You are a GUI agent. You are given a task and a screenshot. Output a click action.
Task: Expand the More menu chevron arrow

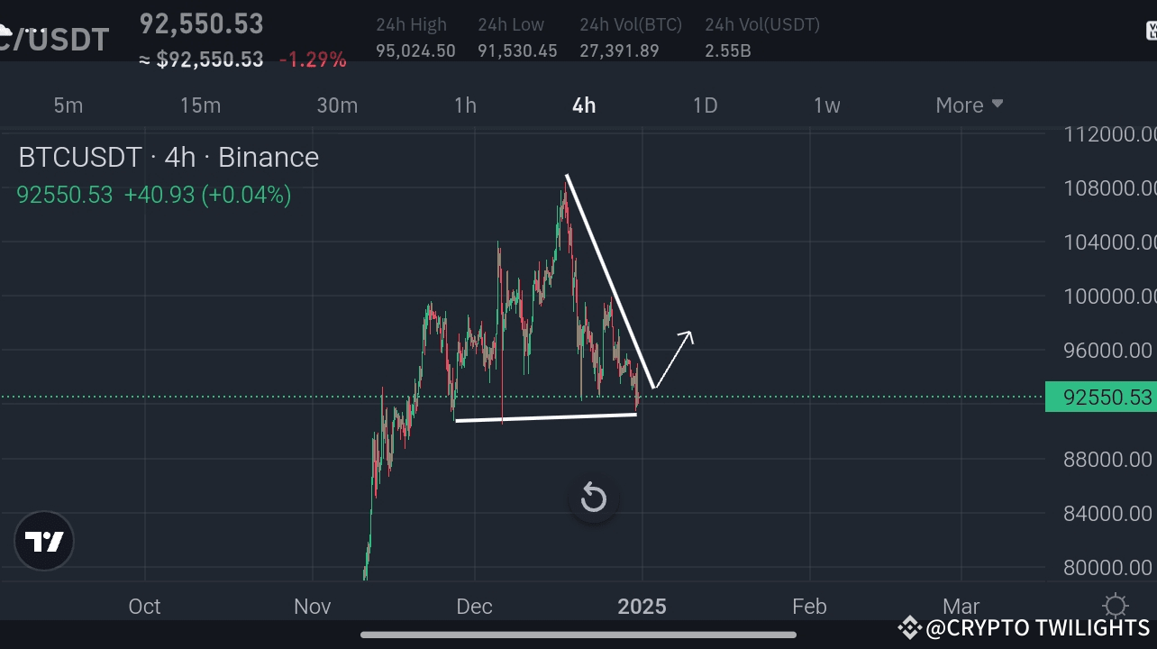pos(998,105)
